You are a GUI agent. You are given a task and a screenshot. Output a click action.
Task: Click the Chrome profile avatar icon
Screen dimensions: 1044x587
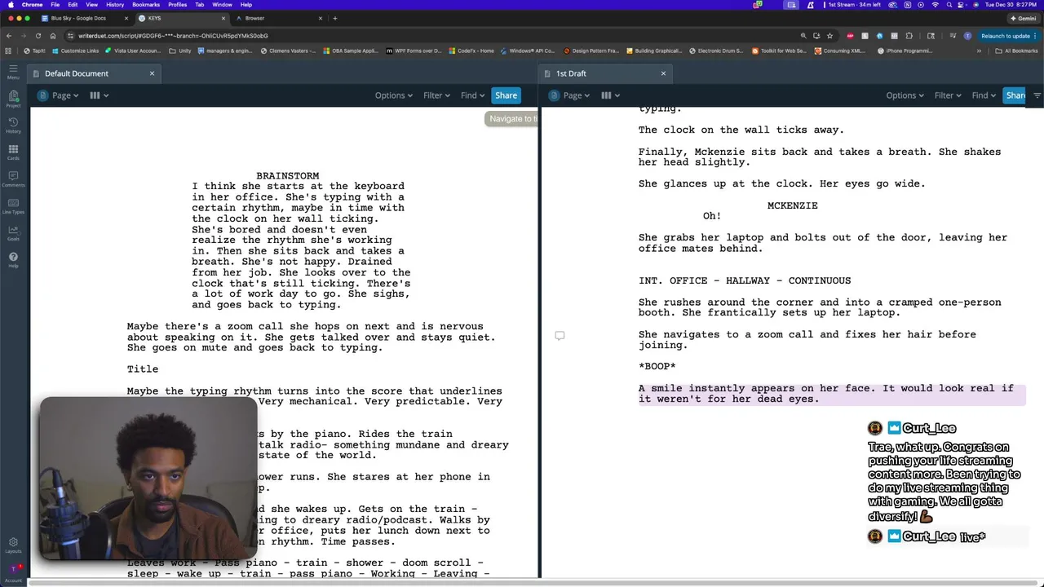[967, 36]
